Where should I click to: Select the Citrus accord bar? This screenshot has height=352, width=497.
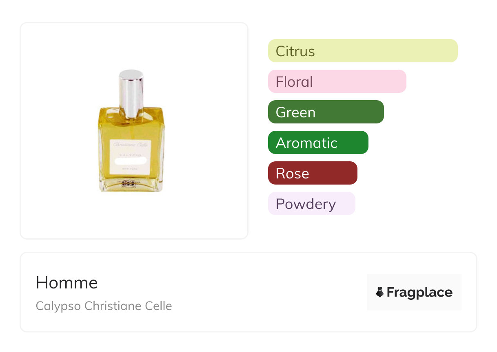tap(363, 51)
